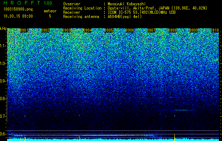The width and height of the screenshot is (222, 141).
Task: Click the 'Receiving Location' label
Action: coord(82,8)
